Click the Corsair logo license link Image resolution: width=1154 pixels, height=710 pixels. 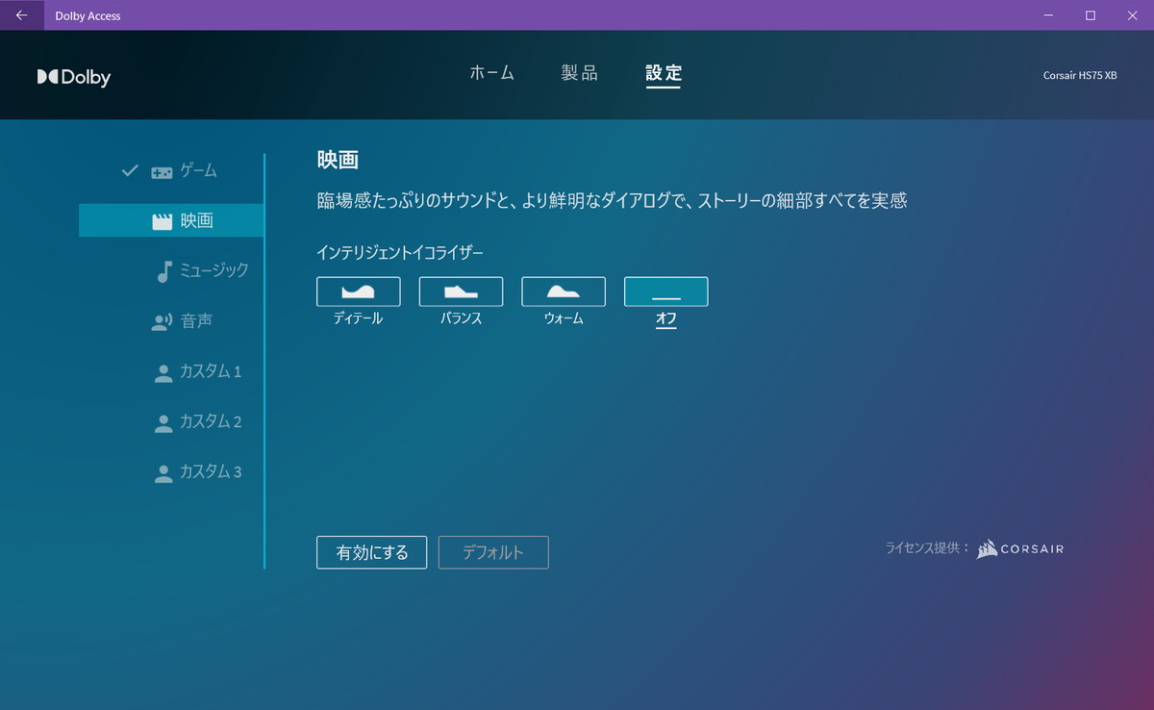pos(1020,549)
